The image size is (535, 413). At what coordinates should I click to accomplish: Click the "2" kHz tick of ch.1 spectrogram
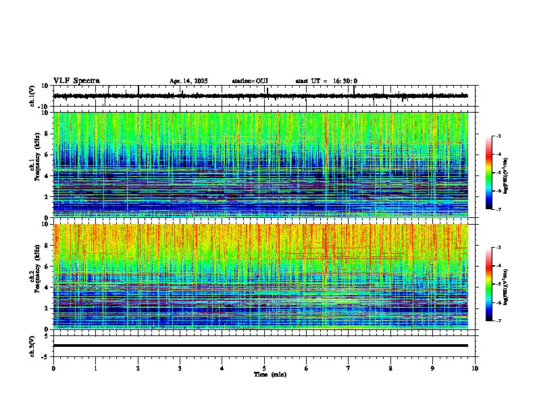coord(47,197)
